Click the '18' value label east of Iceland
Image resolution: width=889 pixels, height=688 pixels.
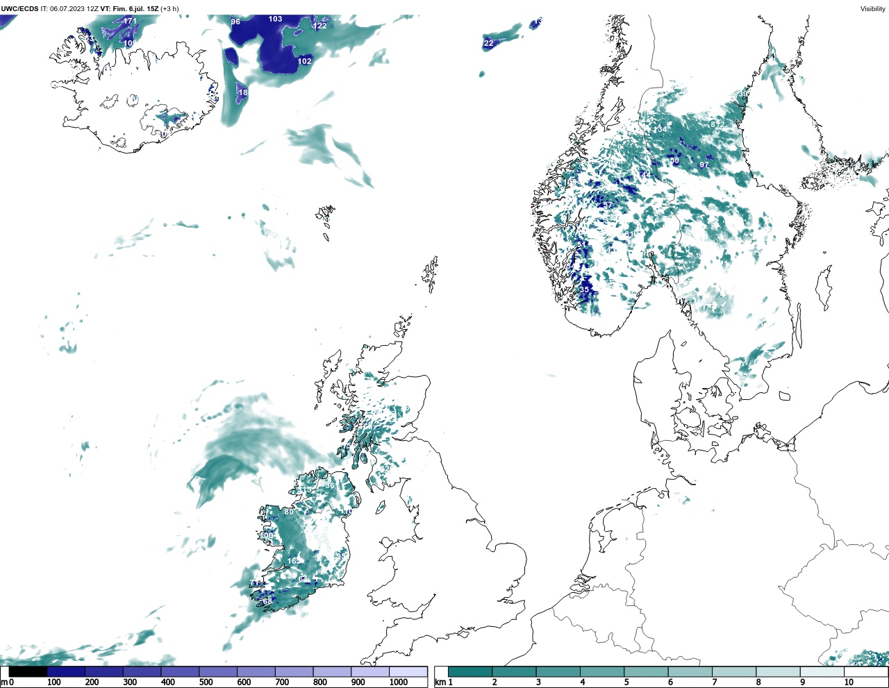click(243, 93)
